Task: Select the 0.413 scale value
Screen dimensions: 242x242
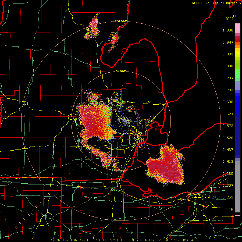Action: [228, 162]
